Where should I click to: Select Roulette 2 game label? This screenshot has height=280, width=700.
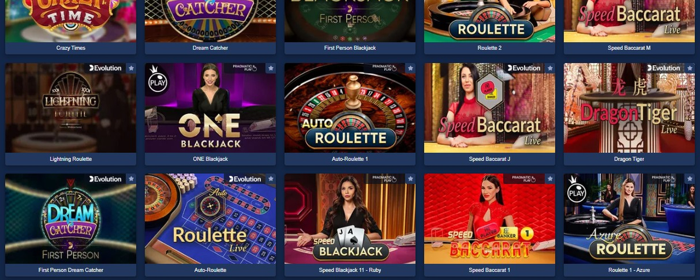[490, 48]
